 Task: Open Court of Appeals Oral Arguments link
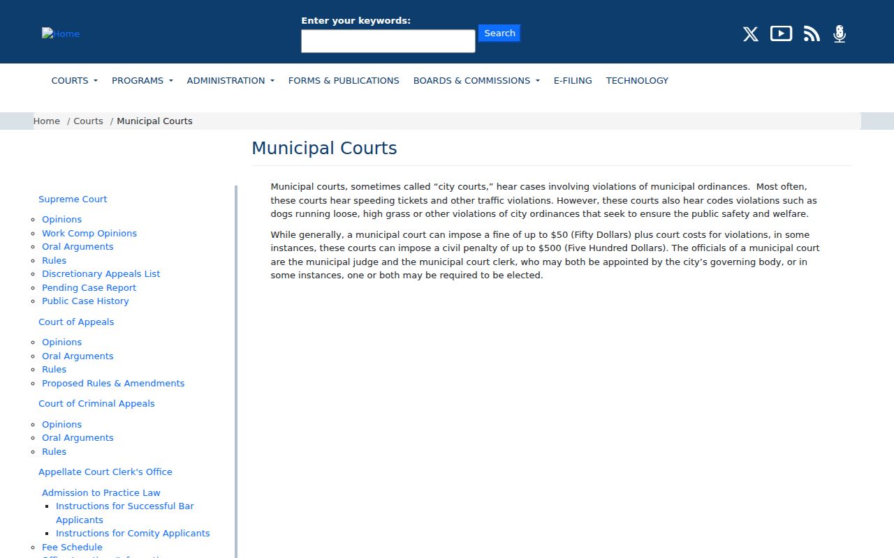(78, 356)
